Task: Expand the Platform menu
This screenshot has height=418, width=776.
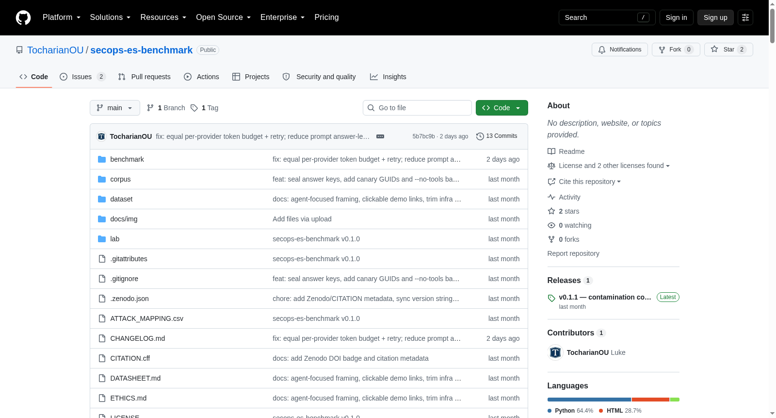Action: tap(62, 17)
